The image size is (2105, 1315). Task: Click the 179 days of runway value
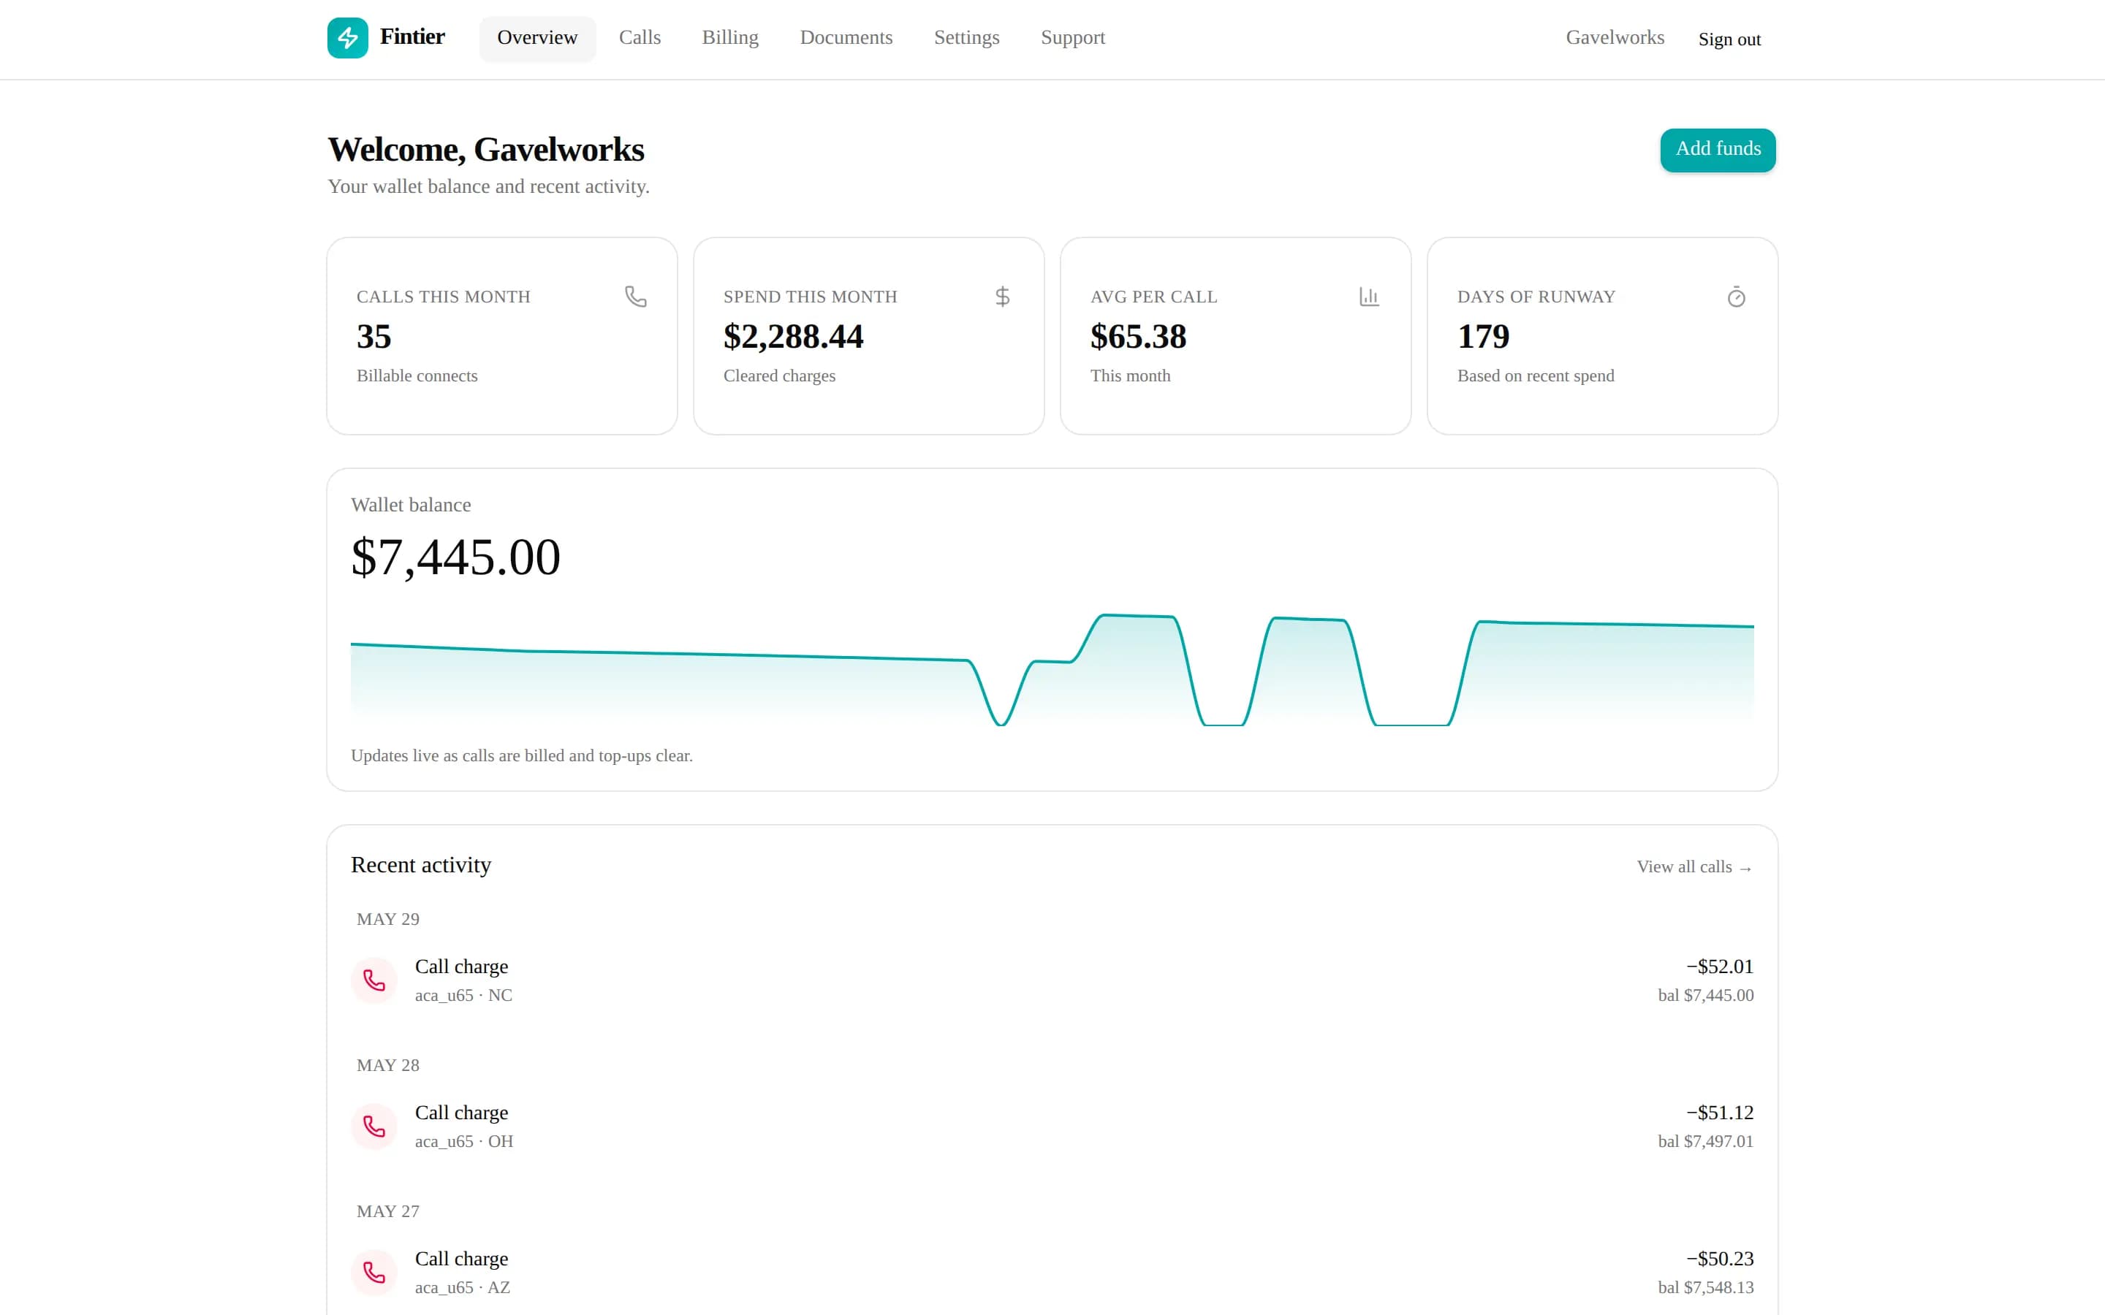[x=1483, y=337]
